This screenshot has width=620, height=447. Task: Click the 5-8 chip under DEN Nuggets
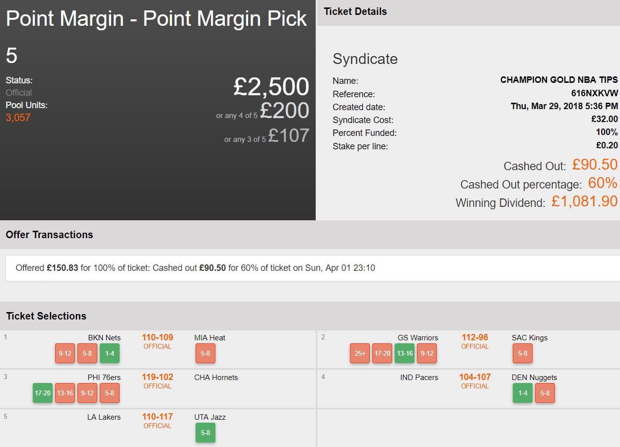[545, 393]
